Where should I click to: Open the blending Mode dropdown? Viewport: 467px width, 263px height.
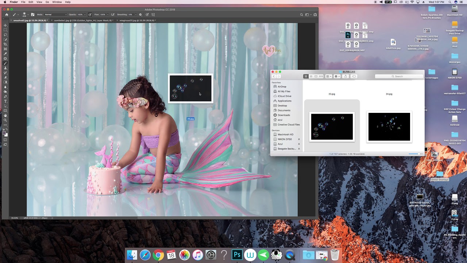[55, 15]
